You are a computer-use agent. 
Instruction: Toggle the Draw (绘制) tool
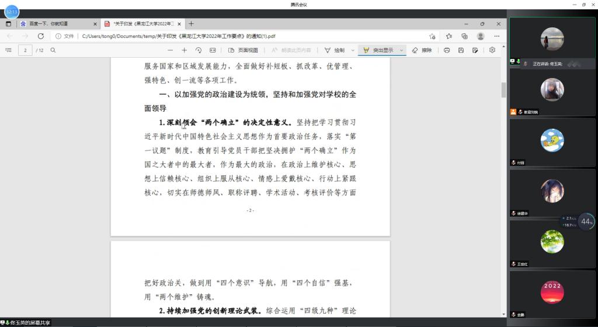click(x=334, y=50)
